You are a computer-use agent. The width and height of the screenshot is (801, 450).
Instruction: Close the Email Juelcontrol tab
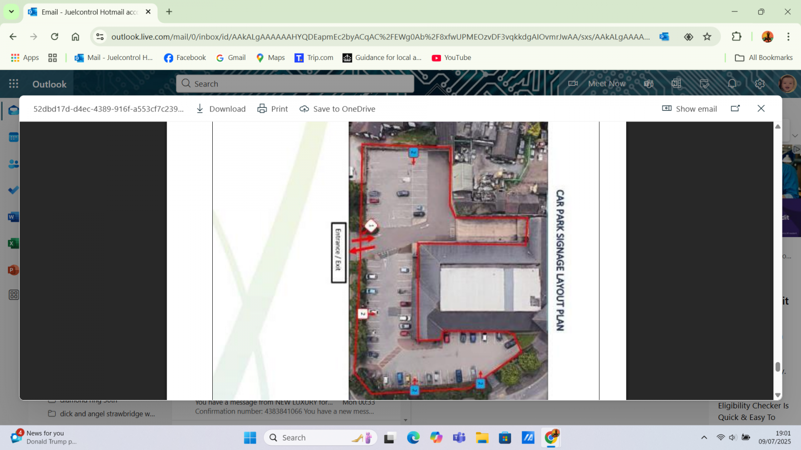(148, 11)
